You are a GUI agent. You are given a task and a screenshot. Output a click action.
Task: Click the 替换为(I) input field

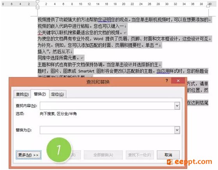coord(107,130)
